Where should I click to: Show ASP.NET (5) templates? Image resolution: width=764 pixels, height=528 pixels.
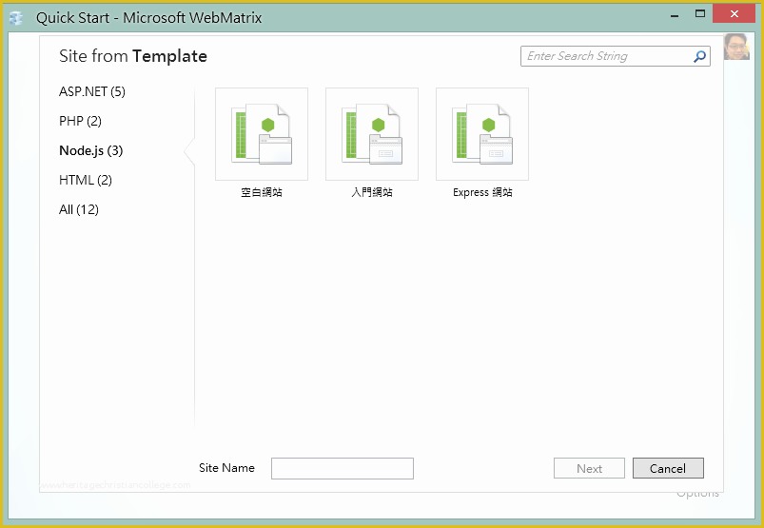click(92, 91)
